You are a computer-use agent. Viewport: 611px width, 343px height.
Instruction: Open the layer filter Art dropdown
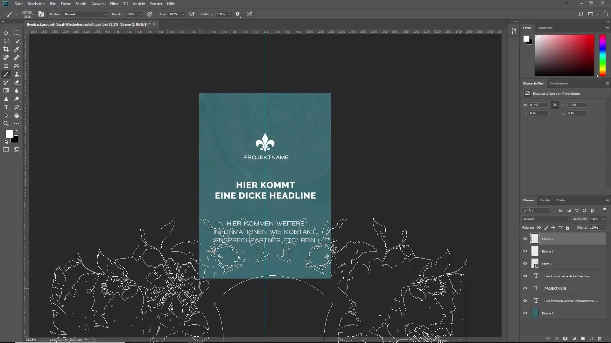(x=536, y=210)
